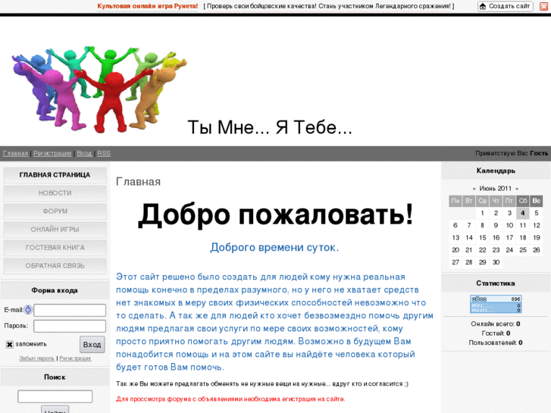This screenshot has width=551, height=413.
Task: Open Культовая онлайн игра Рунета ad link
Action: [148, 6]
